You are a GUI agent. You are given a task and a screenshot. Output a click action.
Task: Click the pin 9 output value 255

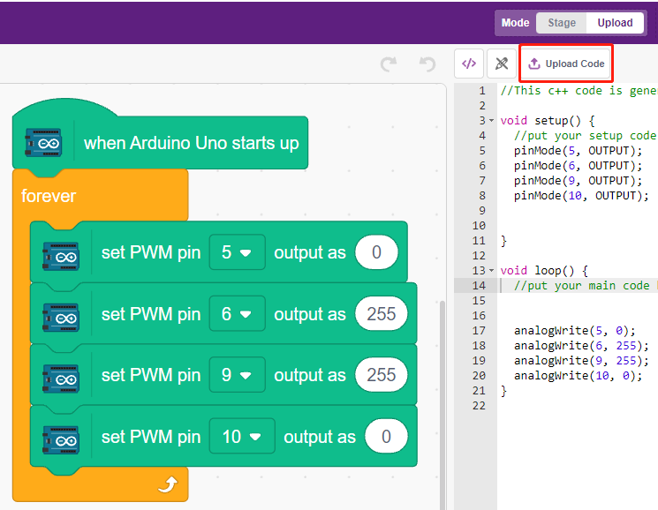coord(381,375)
